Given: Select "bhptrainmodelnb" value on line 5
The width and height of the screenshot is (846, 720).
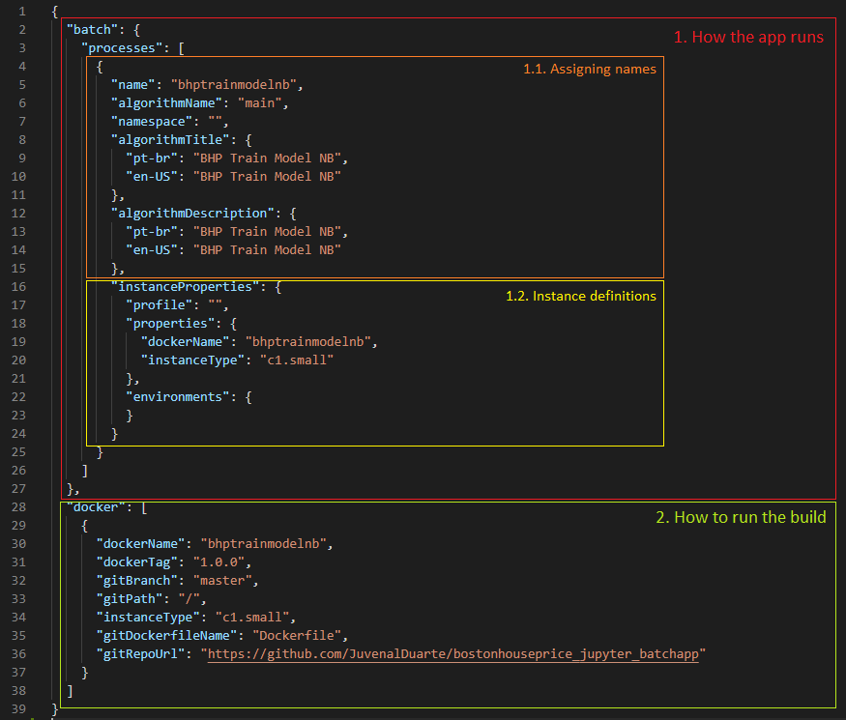Looking at the screenshot, I should click(x=234, y=85).
